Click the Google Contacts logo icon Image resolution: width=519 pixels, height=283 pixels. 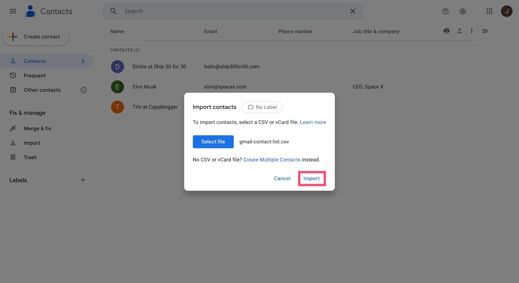click(x=30, y=11)
